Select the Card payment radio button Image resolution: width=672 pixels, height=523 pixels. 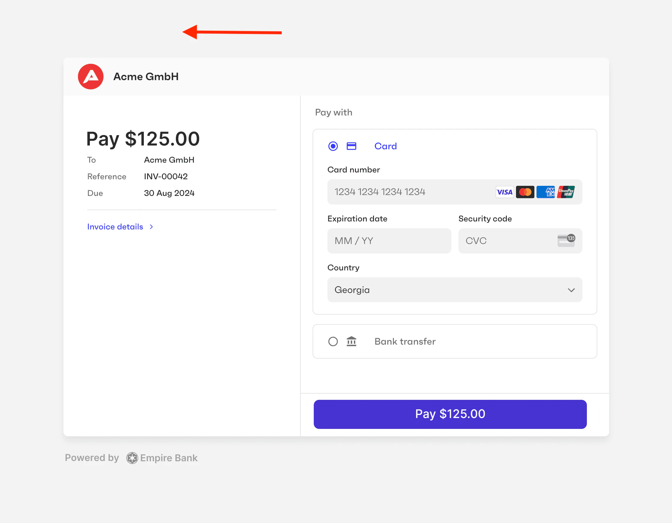point(333,146)
